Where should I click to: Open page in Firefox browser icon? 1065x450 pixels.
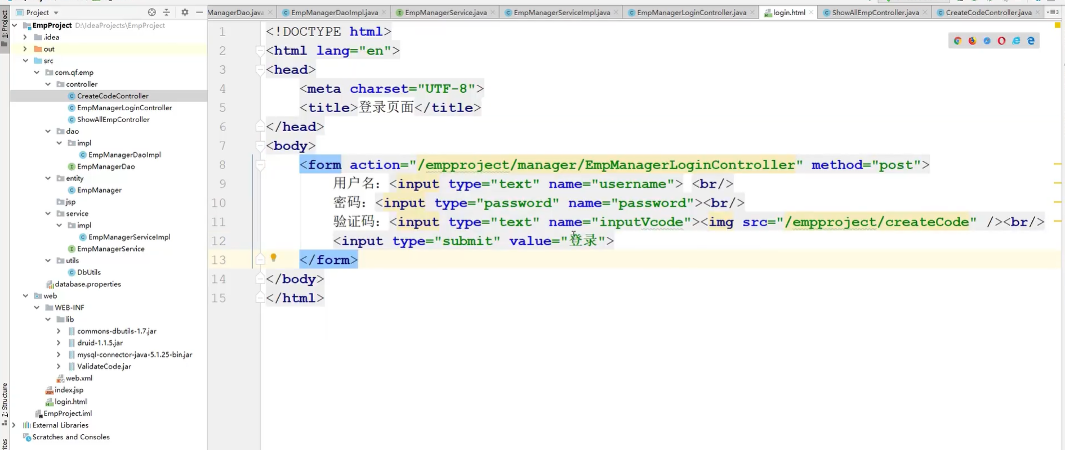pos(972,40)
